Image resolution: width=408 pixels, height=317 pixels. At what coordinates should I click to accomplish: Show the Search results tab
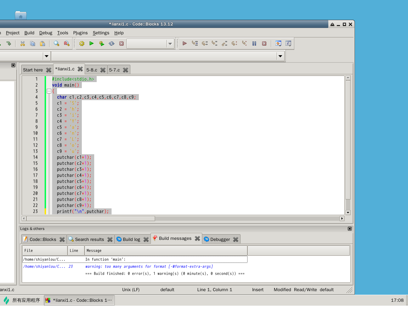click(x=89, y=239)
